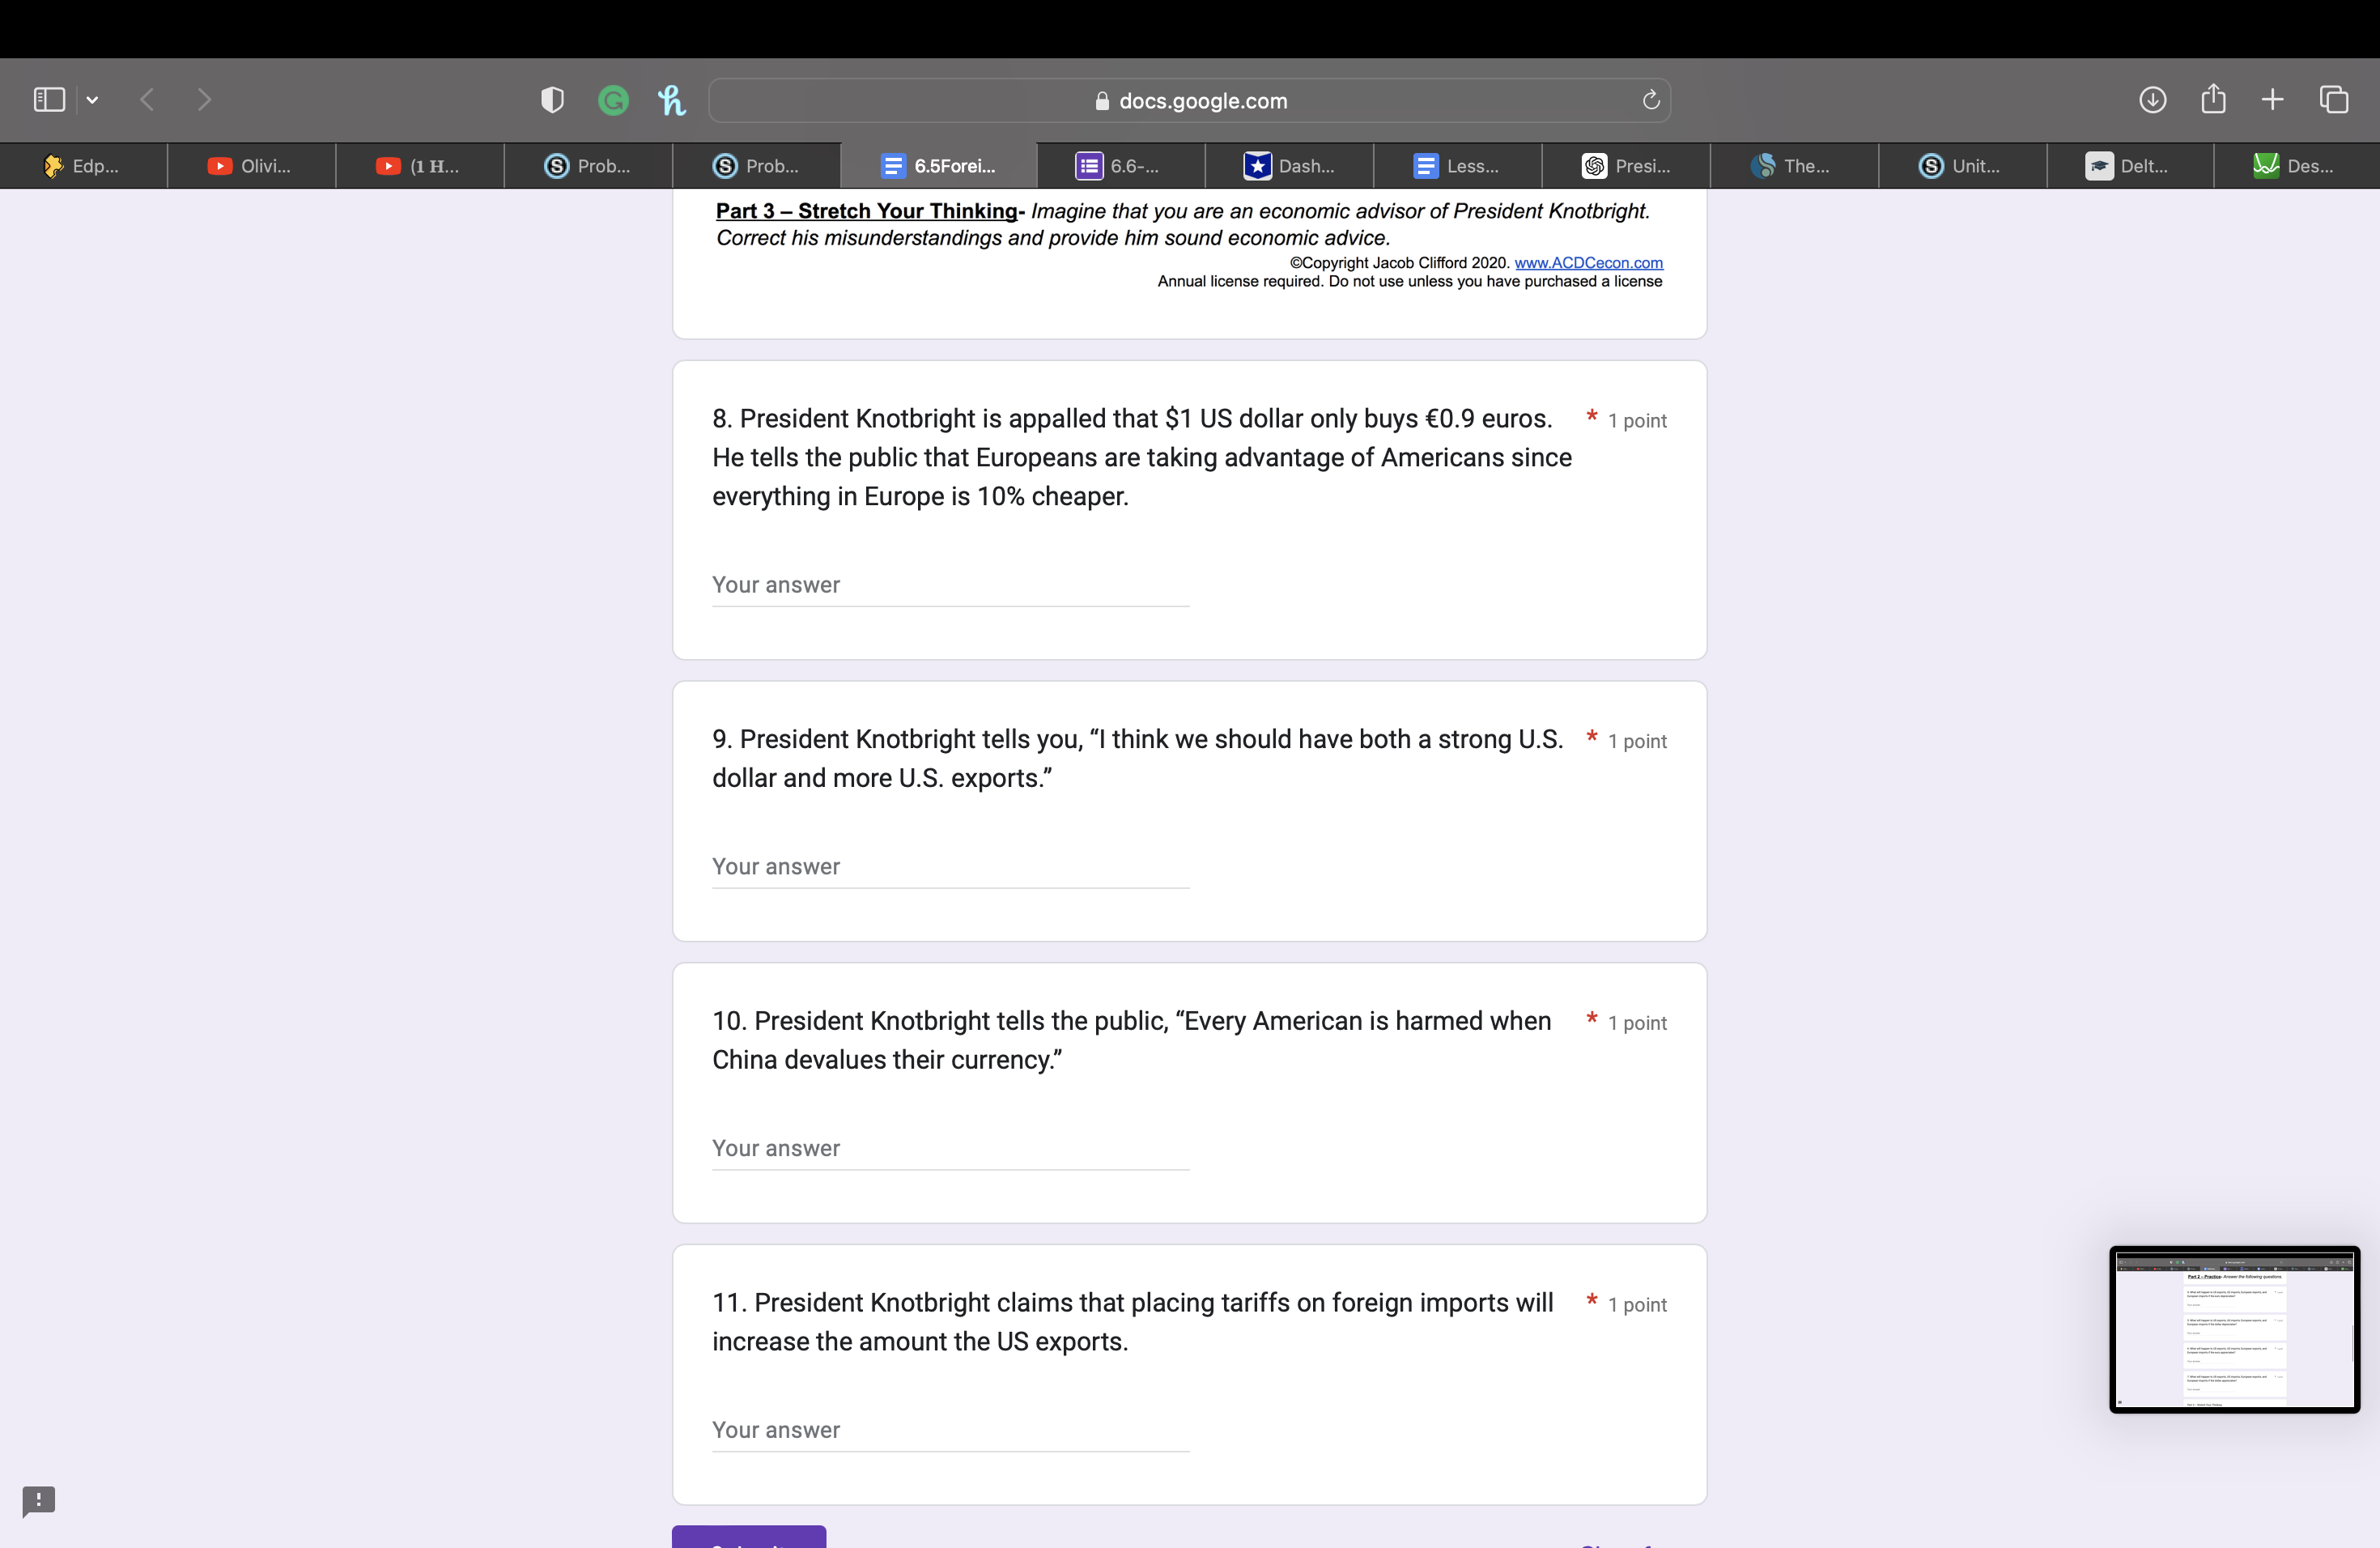Show the tab overview icon
This screenshot has width=2380, height=1548.
2334,100
